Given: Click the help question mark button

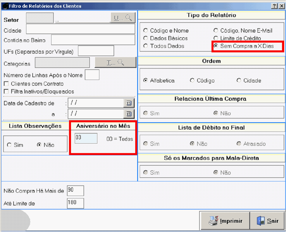Looking at the screenshot, I should coord(275,6).
